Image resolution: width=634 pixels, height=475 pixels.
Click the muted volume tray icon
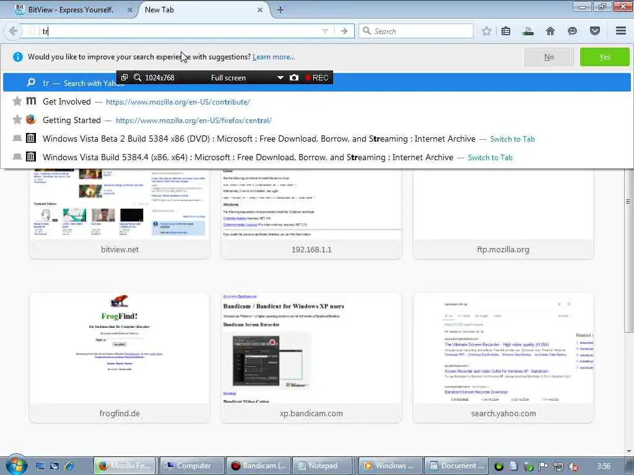click(573, 466)
